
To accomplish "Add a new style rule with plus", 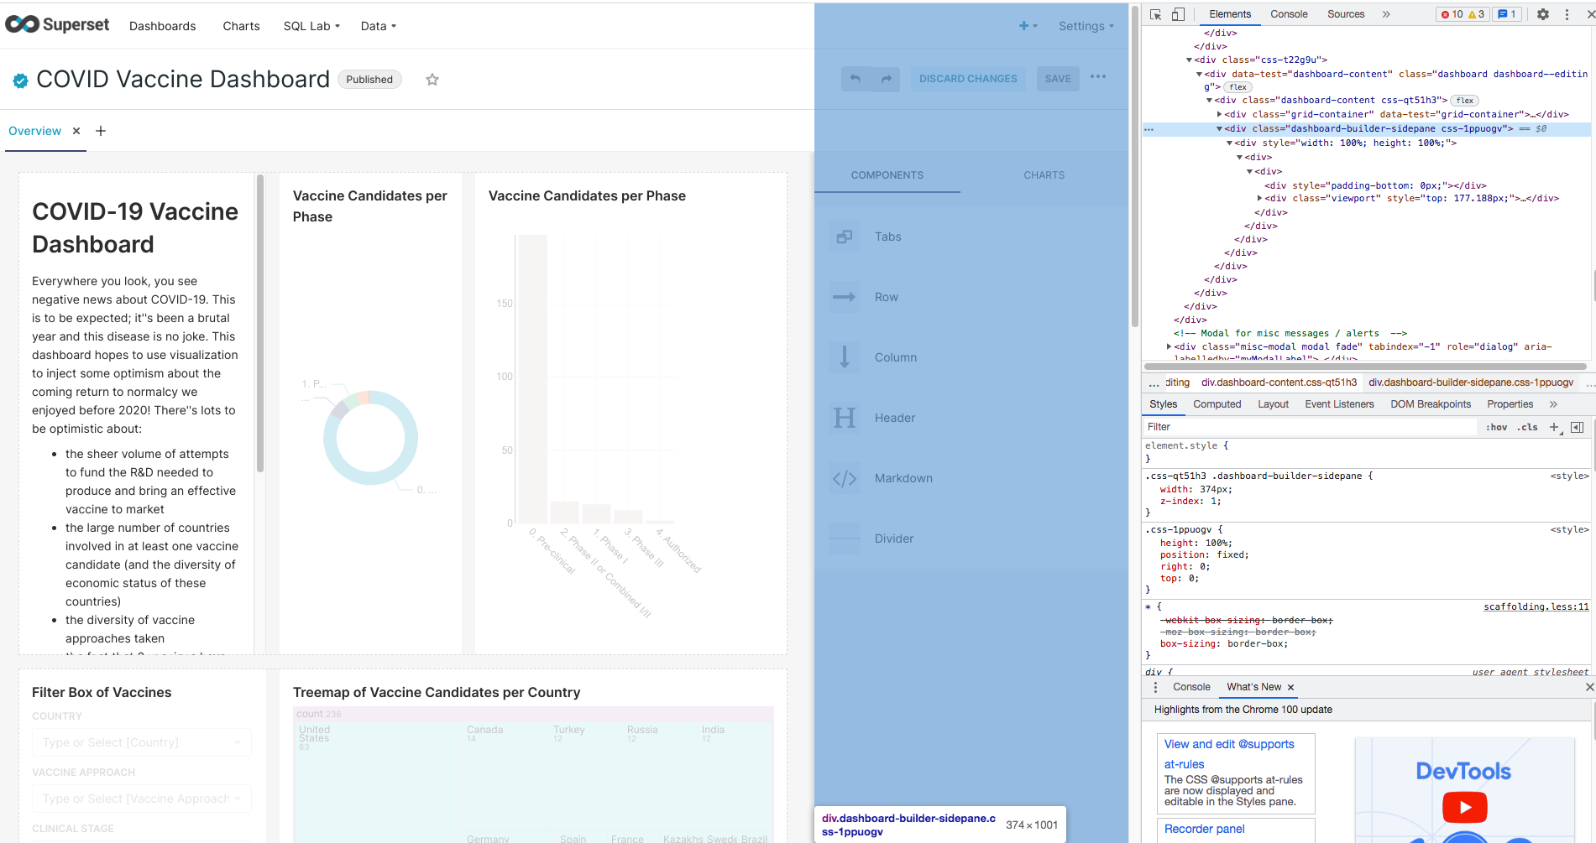I will 1555,427.
